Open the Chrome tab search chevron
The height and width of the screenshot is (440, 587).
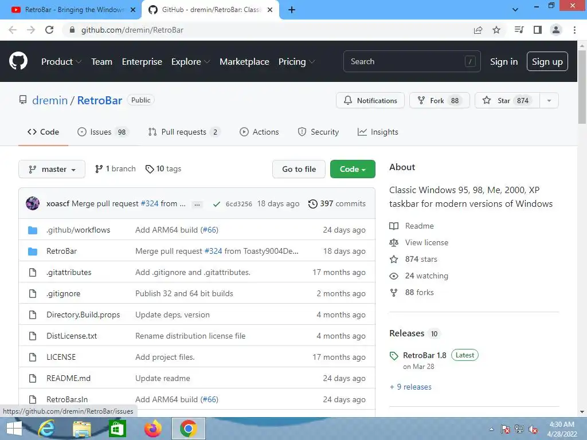click(515, 10)
